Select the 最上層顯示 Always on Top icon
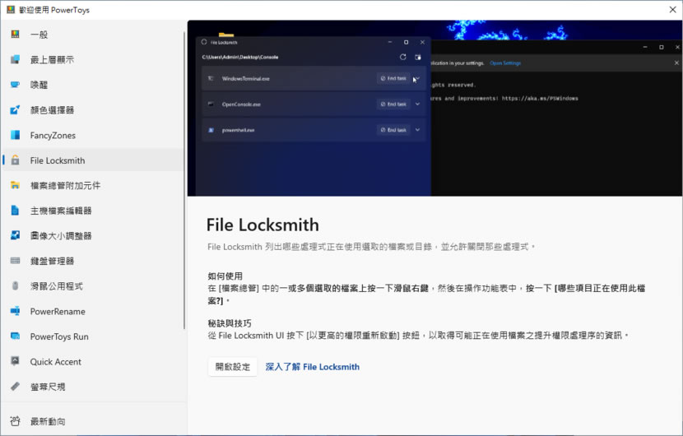 [x=15, y=59]
